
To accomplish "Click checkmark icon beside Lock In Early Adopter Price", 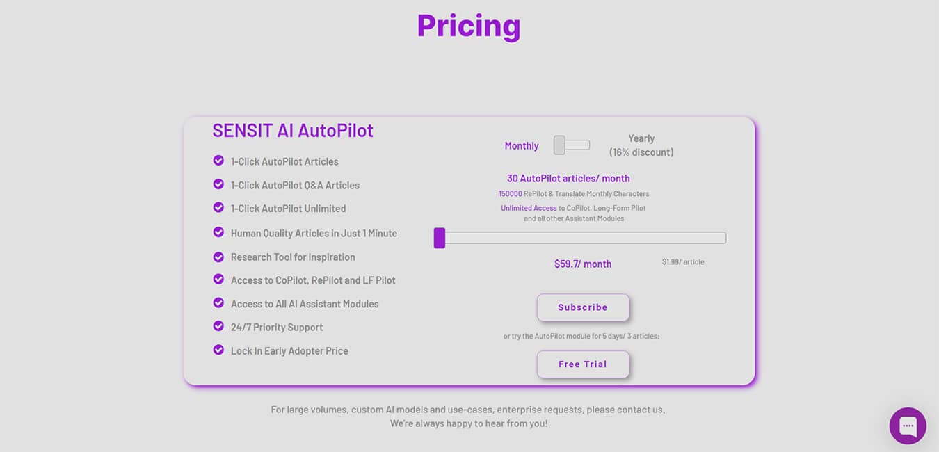I will point(218,350).
